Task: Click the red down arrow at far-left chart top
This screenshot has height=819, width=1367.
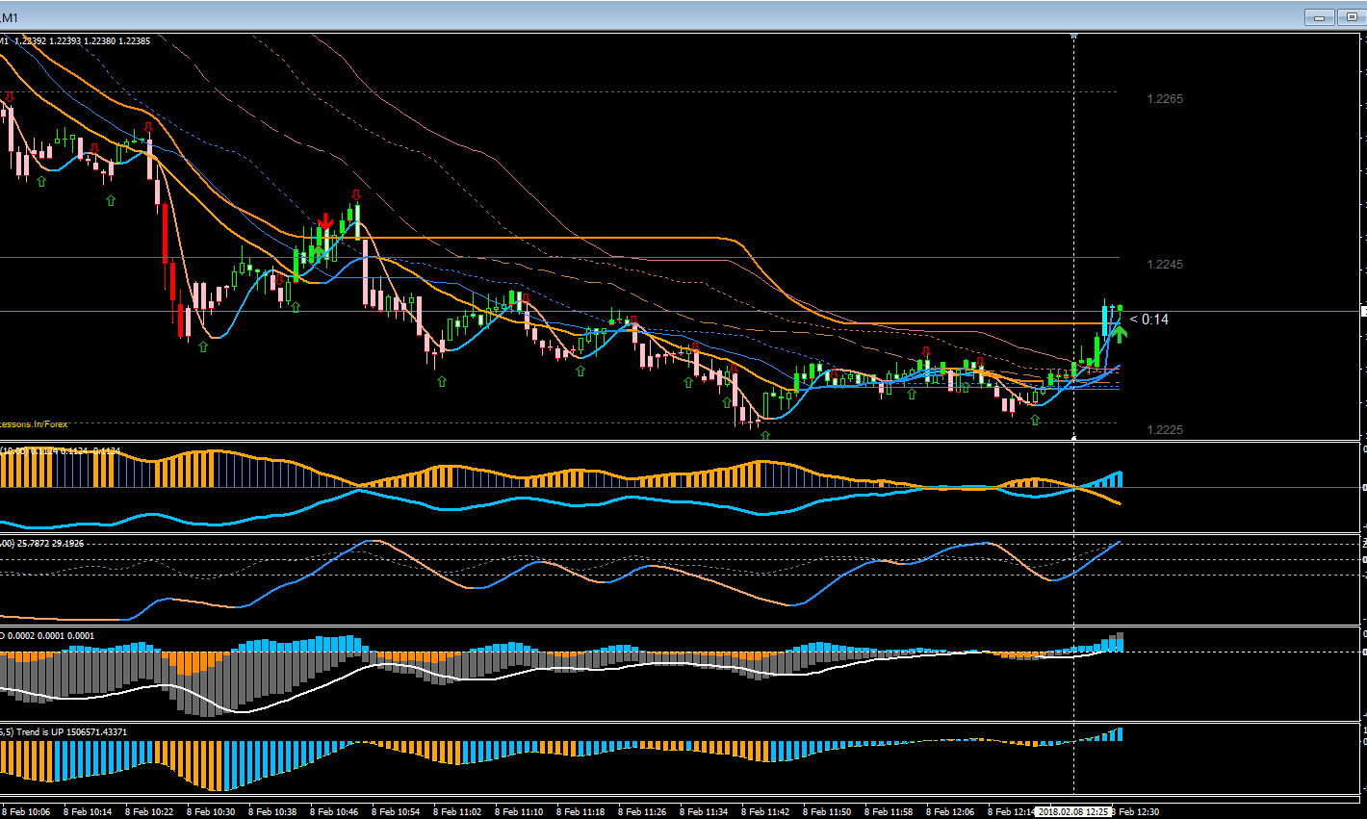Action: click(x=10, y=97)
